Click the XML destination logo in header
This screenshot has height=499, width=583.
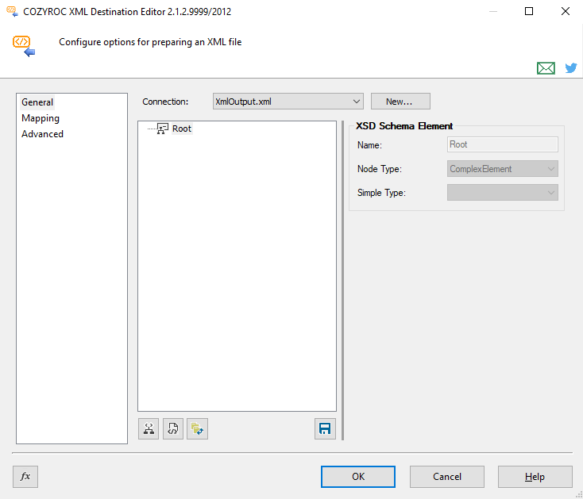pos(24,46)
